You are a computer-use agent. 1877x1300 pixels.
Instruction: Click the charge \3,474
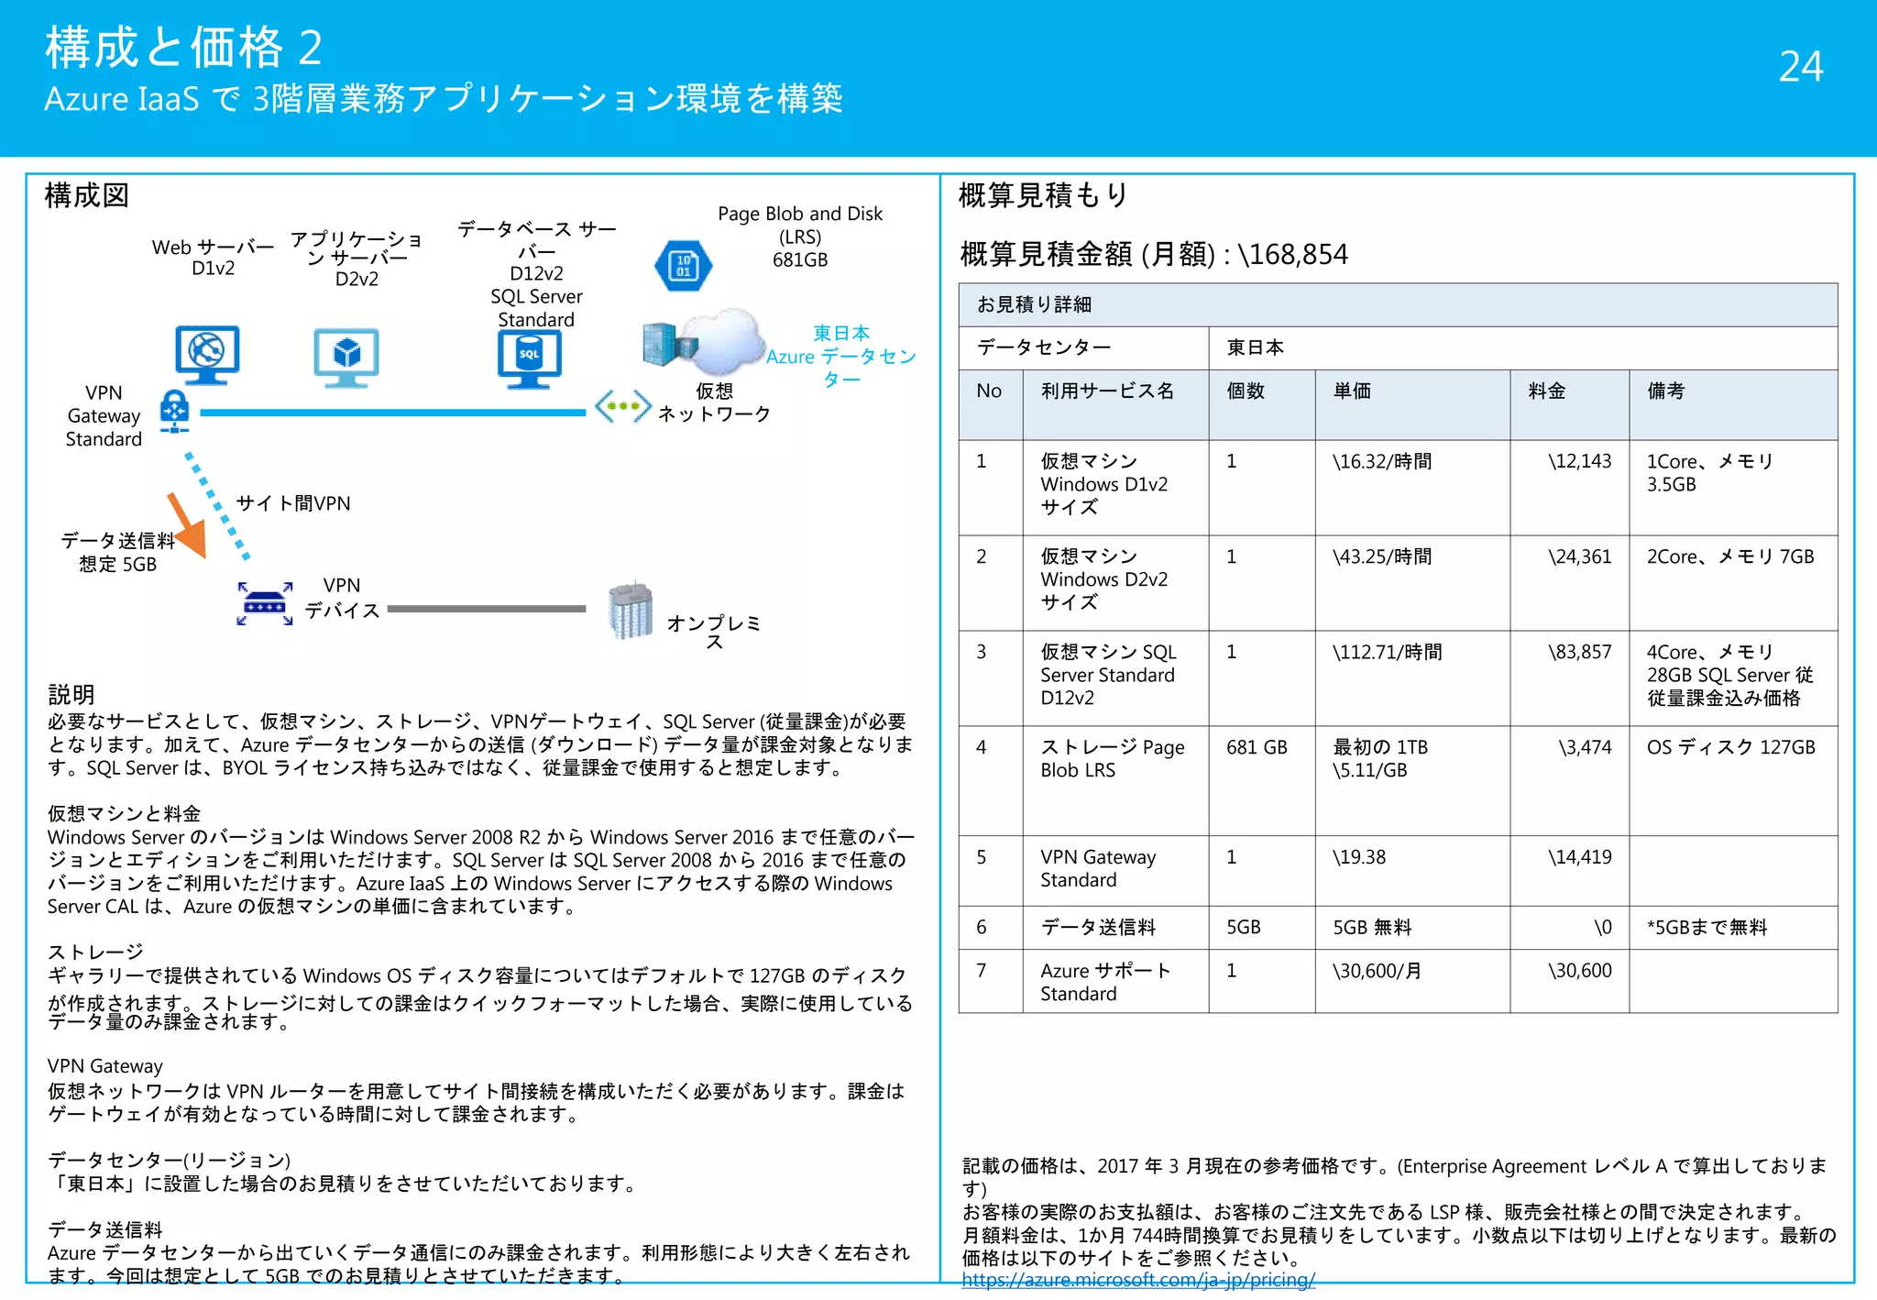(1585, 747)
